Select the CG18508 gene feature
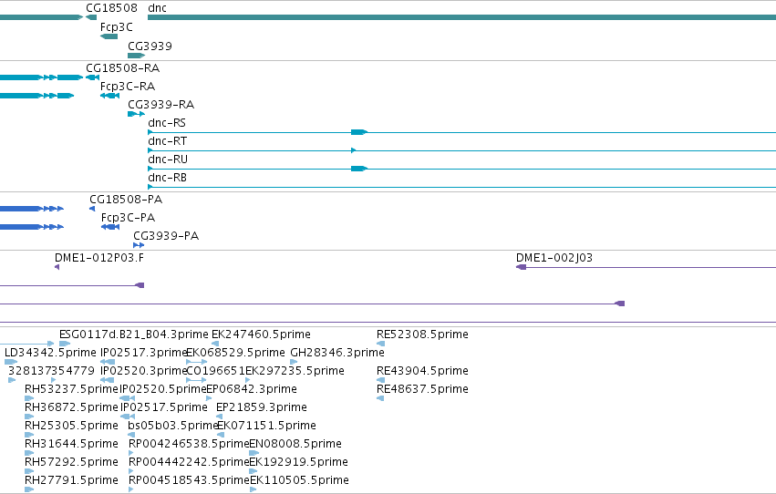The image size is (776, 494). pos(91,17)
